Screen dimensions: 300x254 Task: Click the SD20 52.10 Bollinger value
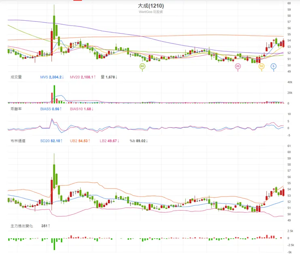51,141
